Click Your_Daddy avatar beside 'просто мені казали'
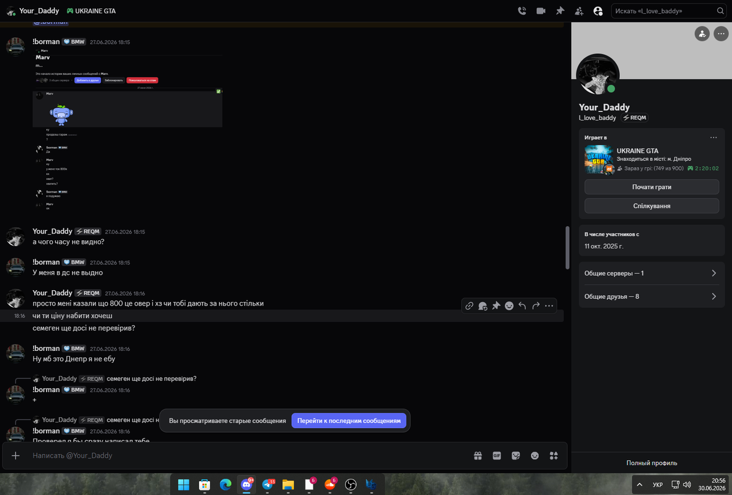Image resolution: width=732 pixels, height=495 pixels. [15, 298]
